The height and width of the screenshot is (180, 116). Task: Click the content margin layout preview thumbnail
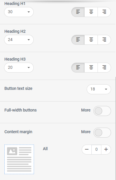(x=19, y=159)
